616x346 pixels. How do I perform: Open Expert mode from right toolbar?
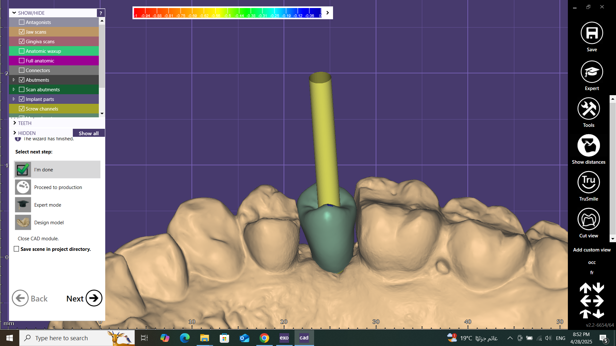click(x=592, y=72)
